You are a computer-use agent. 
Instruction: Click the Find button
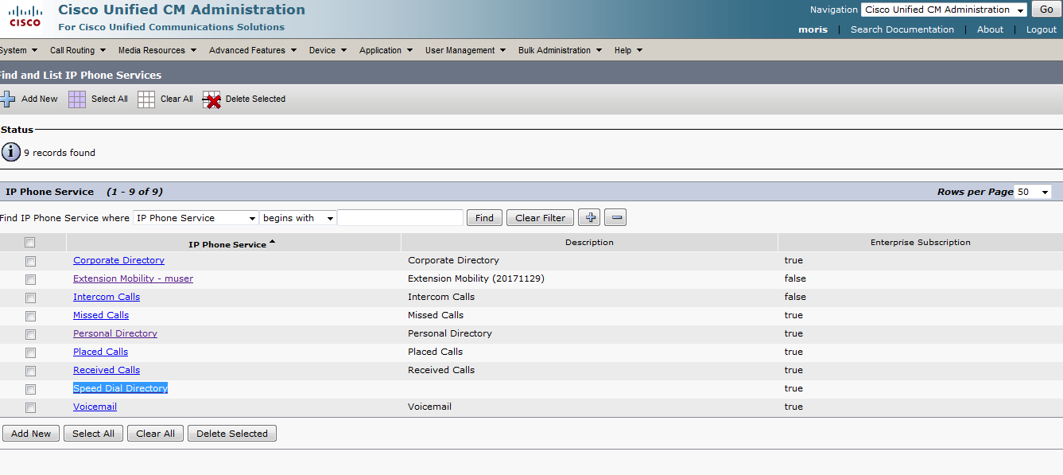tap(484, 218)
